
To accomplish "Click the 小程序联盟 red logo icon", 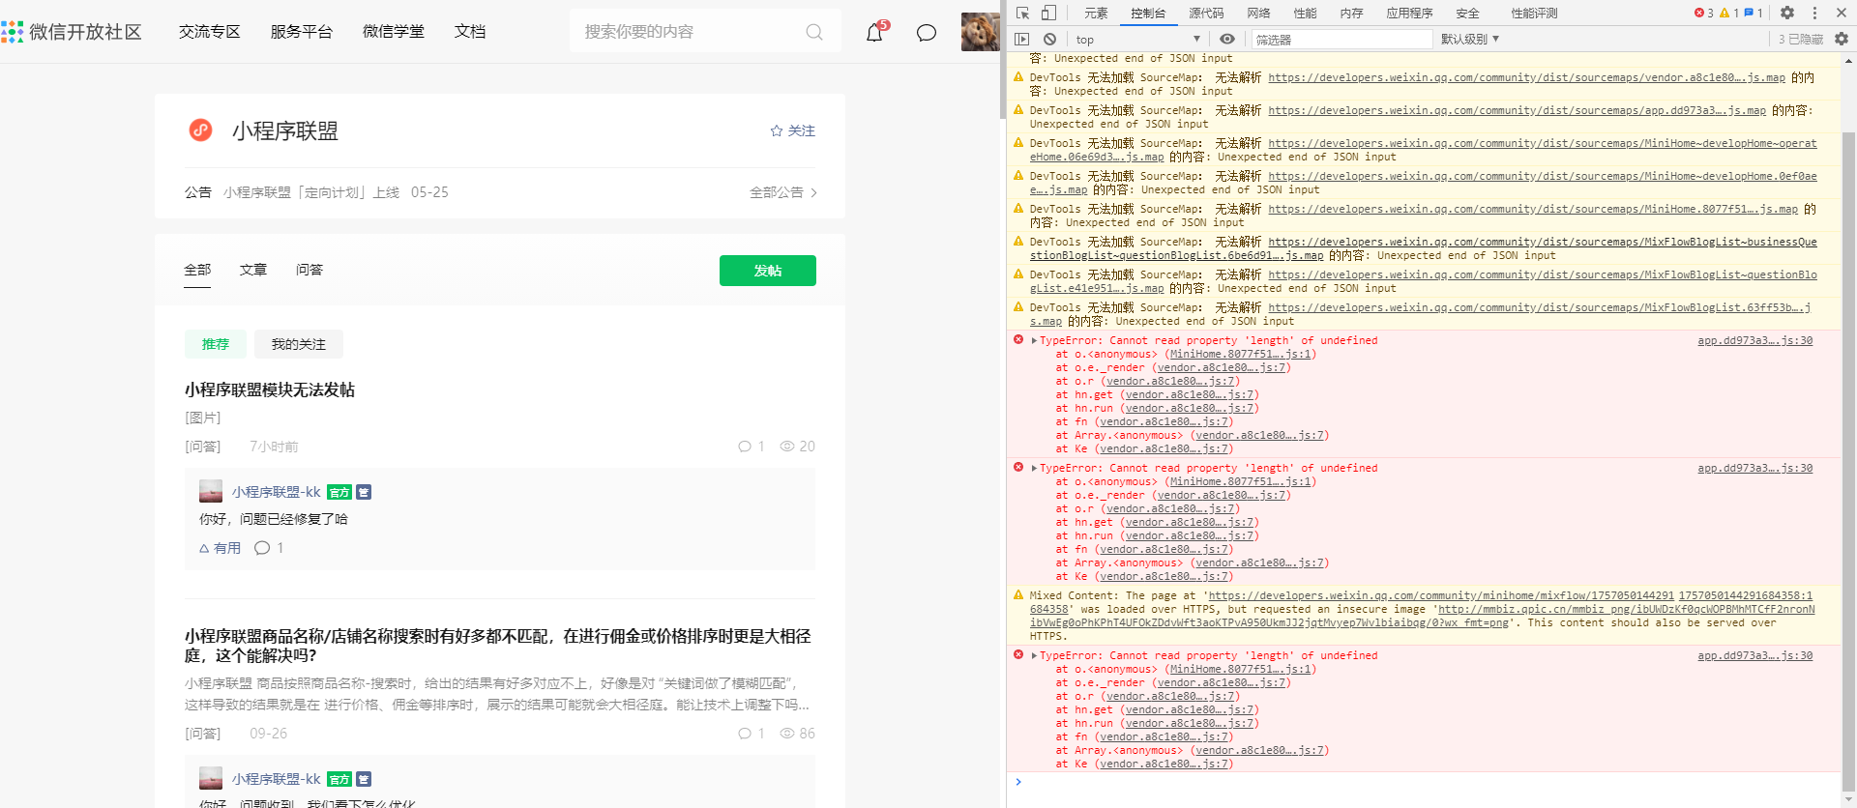I will pyautogui.click(x=200, y=130).
